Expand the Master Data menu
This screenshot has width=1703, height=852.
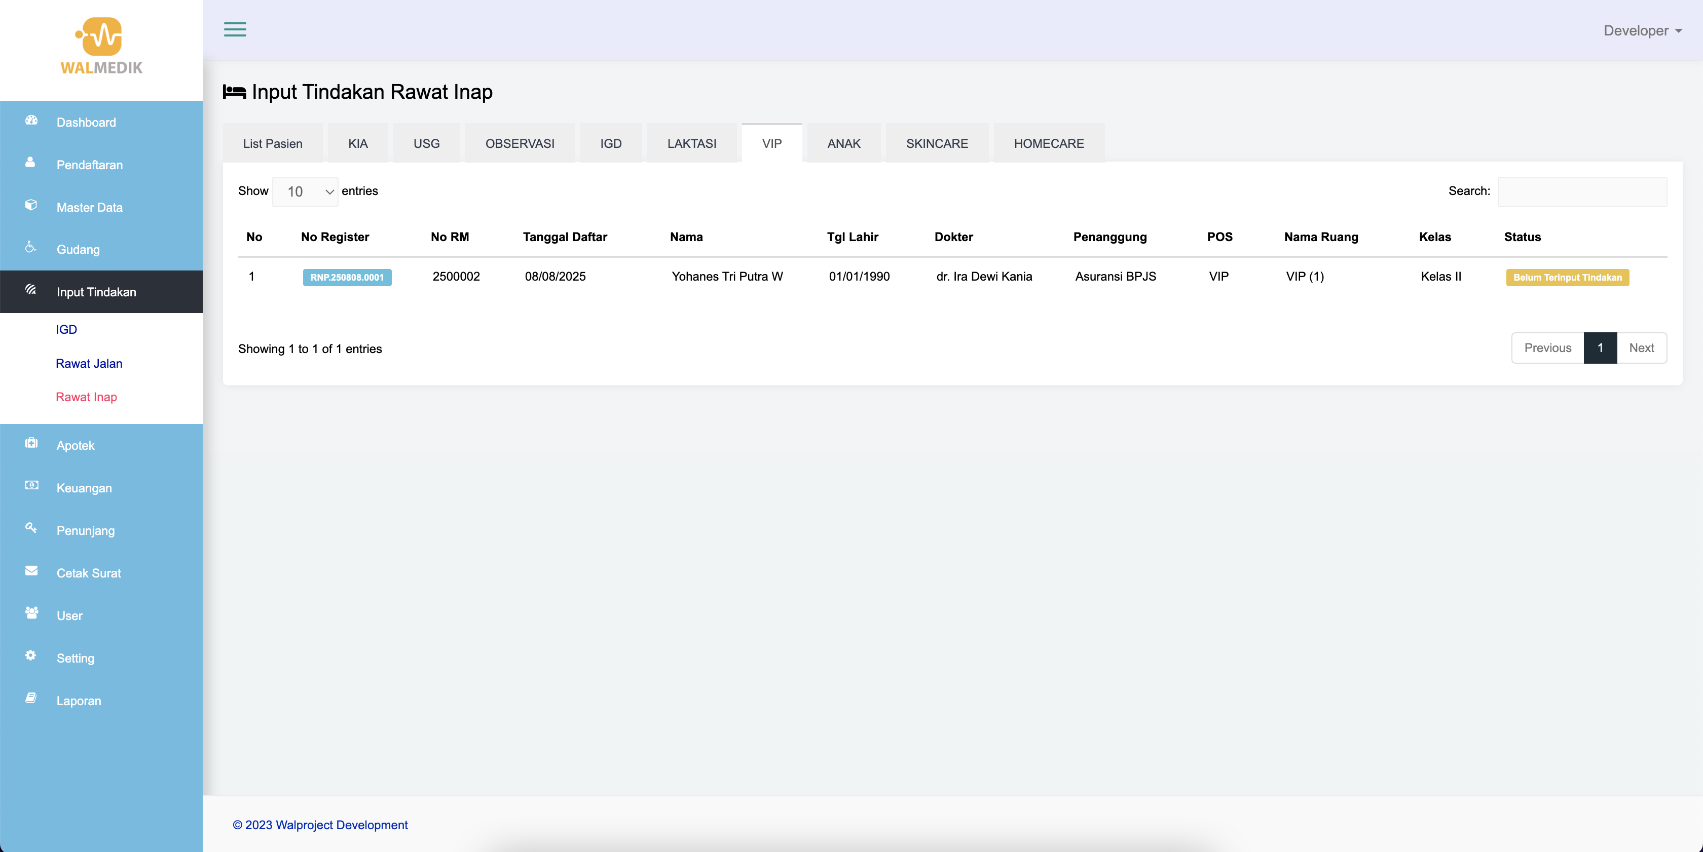pyautogui.click(x=101, y=207)
